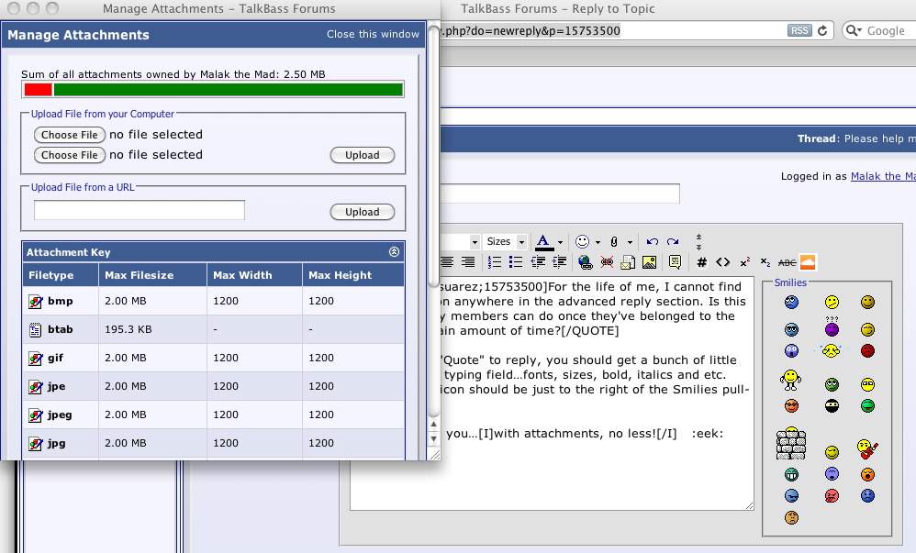Select the jpeg filetype row

click(213, 415)
